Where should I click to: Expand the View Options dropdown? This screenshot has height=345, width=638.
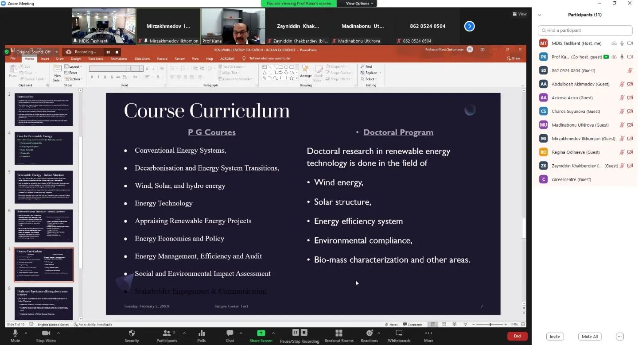coord(360,4)
